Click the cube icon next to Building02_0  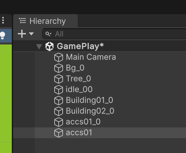[x=59, y=111]
